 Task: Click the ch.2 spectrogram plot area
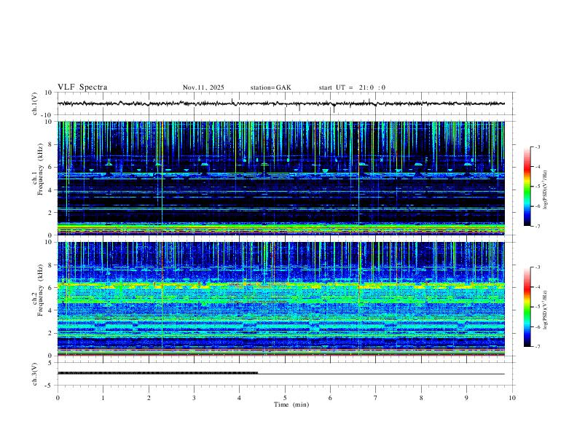pos(280,299)
